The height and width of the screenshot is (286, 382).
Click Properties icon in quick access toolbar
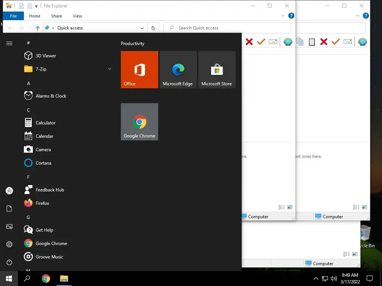[21, 6]
